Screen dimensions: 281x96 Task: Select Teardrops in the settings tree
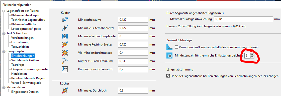click(x=18, y=65)
